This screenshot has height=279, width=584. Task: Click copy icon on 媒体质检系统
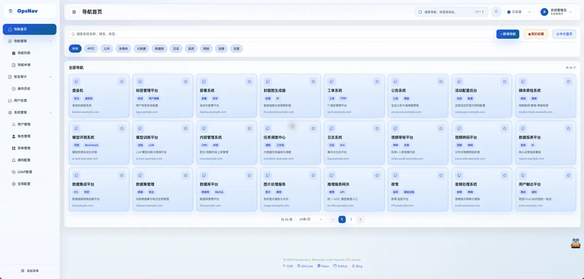(523, 81)
